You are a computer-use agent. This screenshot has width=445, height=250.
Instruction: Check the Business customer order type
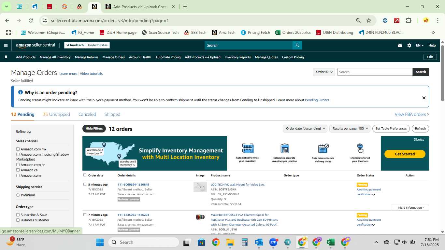18,220
